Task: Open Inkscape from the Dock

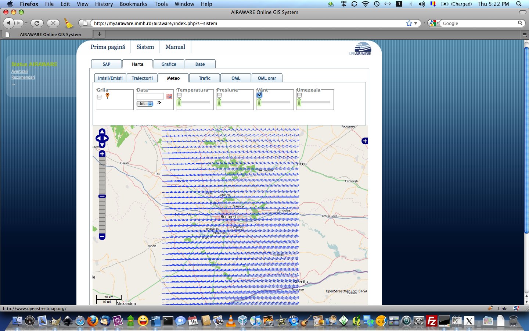Action: [x=68, y=321]
